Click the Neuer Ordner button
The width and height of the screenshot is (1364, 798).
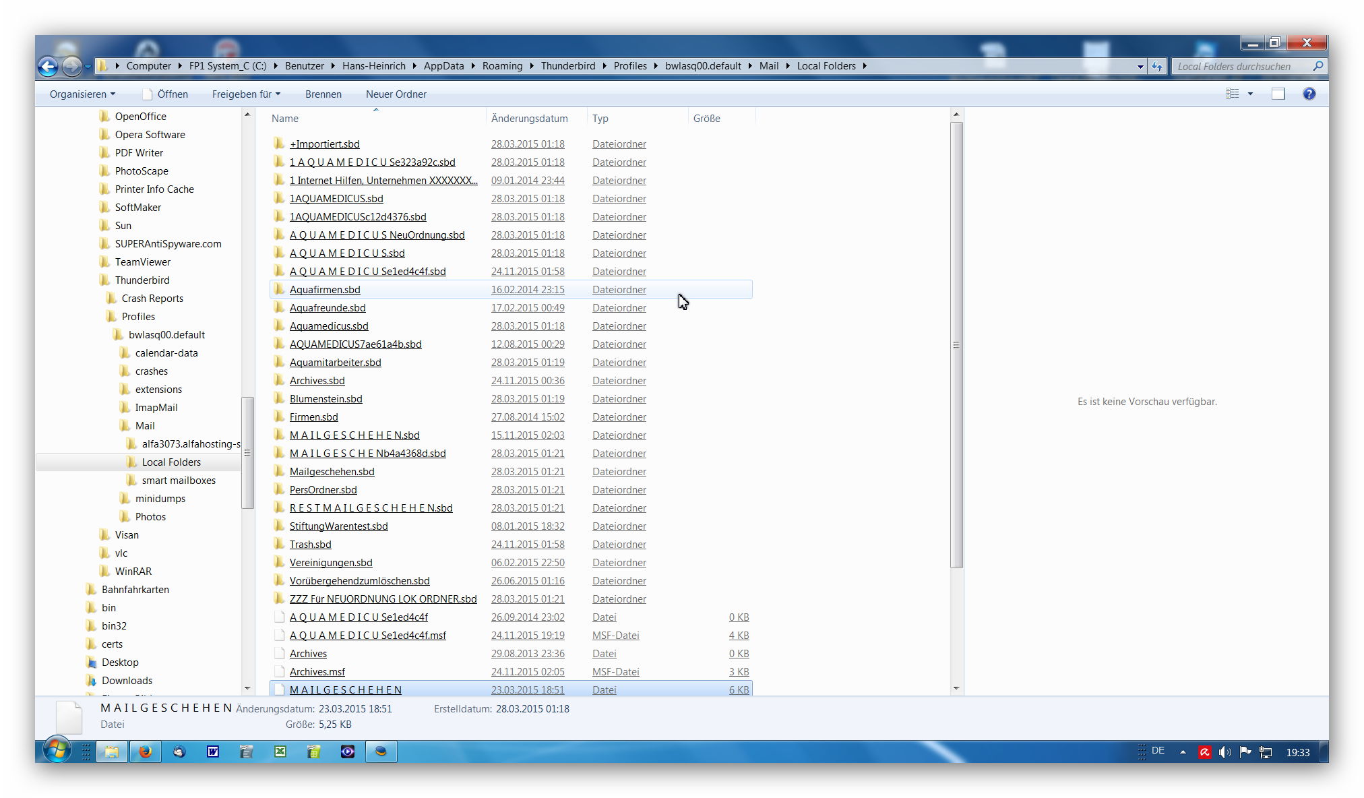[396, 94]
